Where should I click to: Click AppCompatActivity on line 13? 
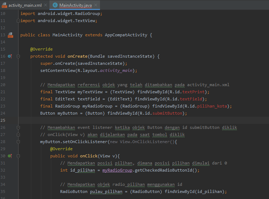coord(126,35)
